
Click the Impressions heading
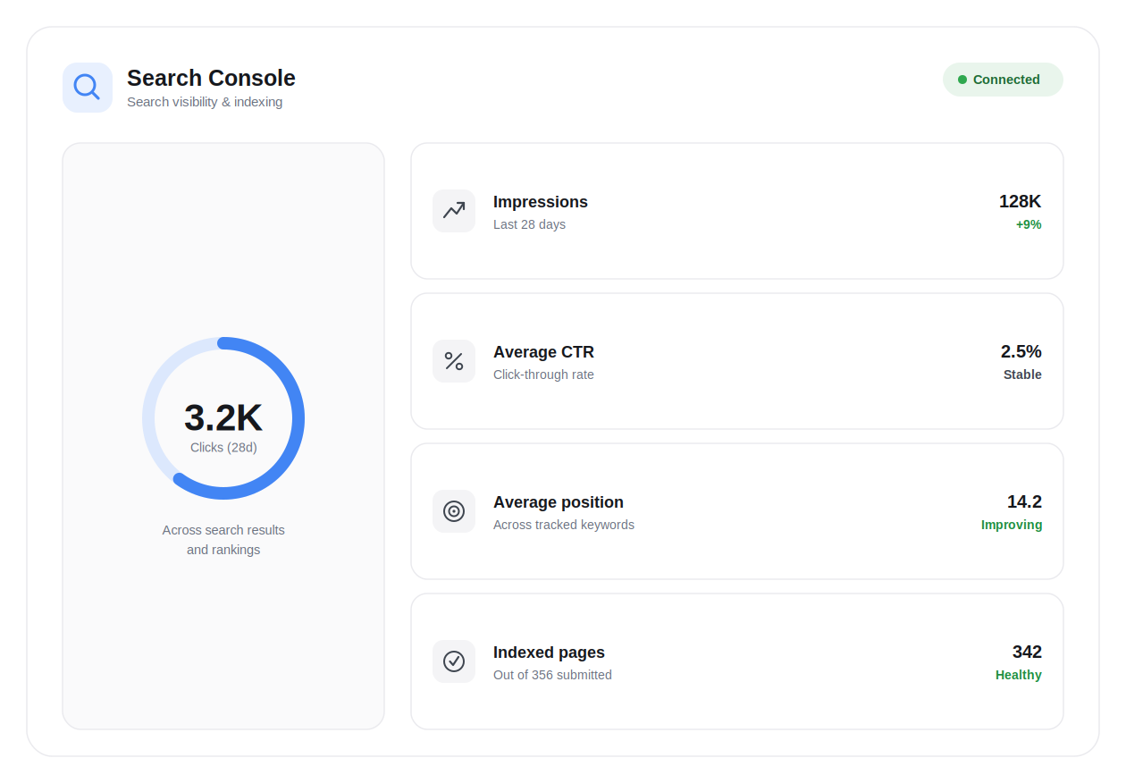coord(541,202)
